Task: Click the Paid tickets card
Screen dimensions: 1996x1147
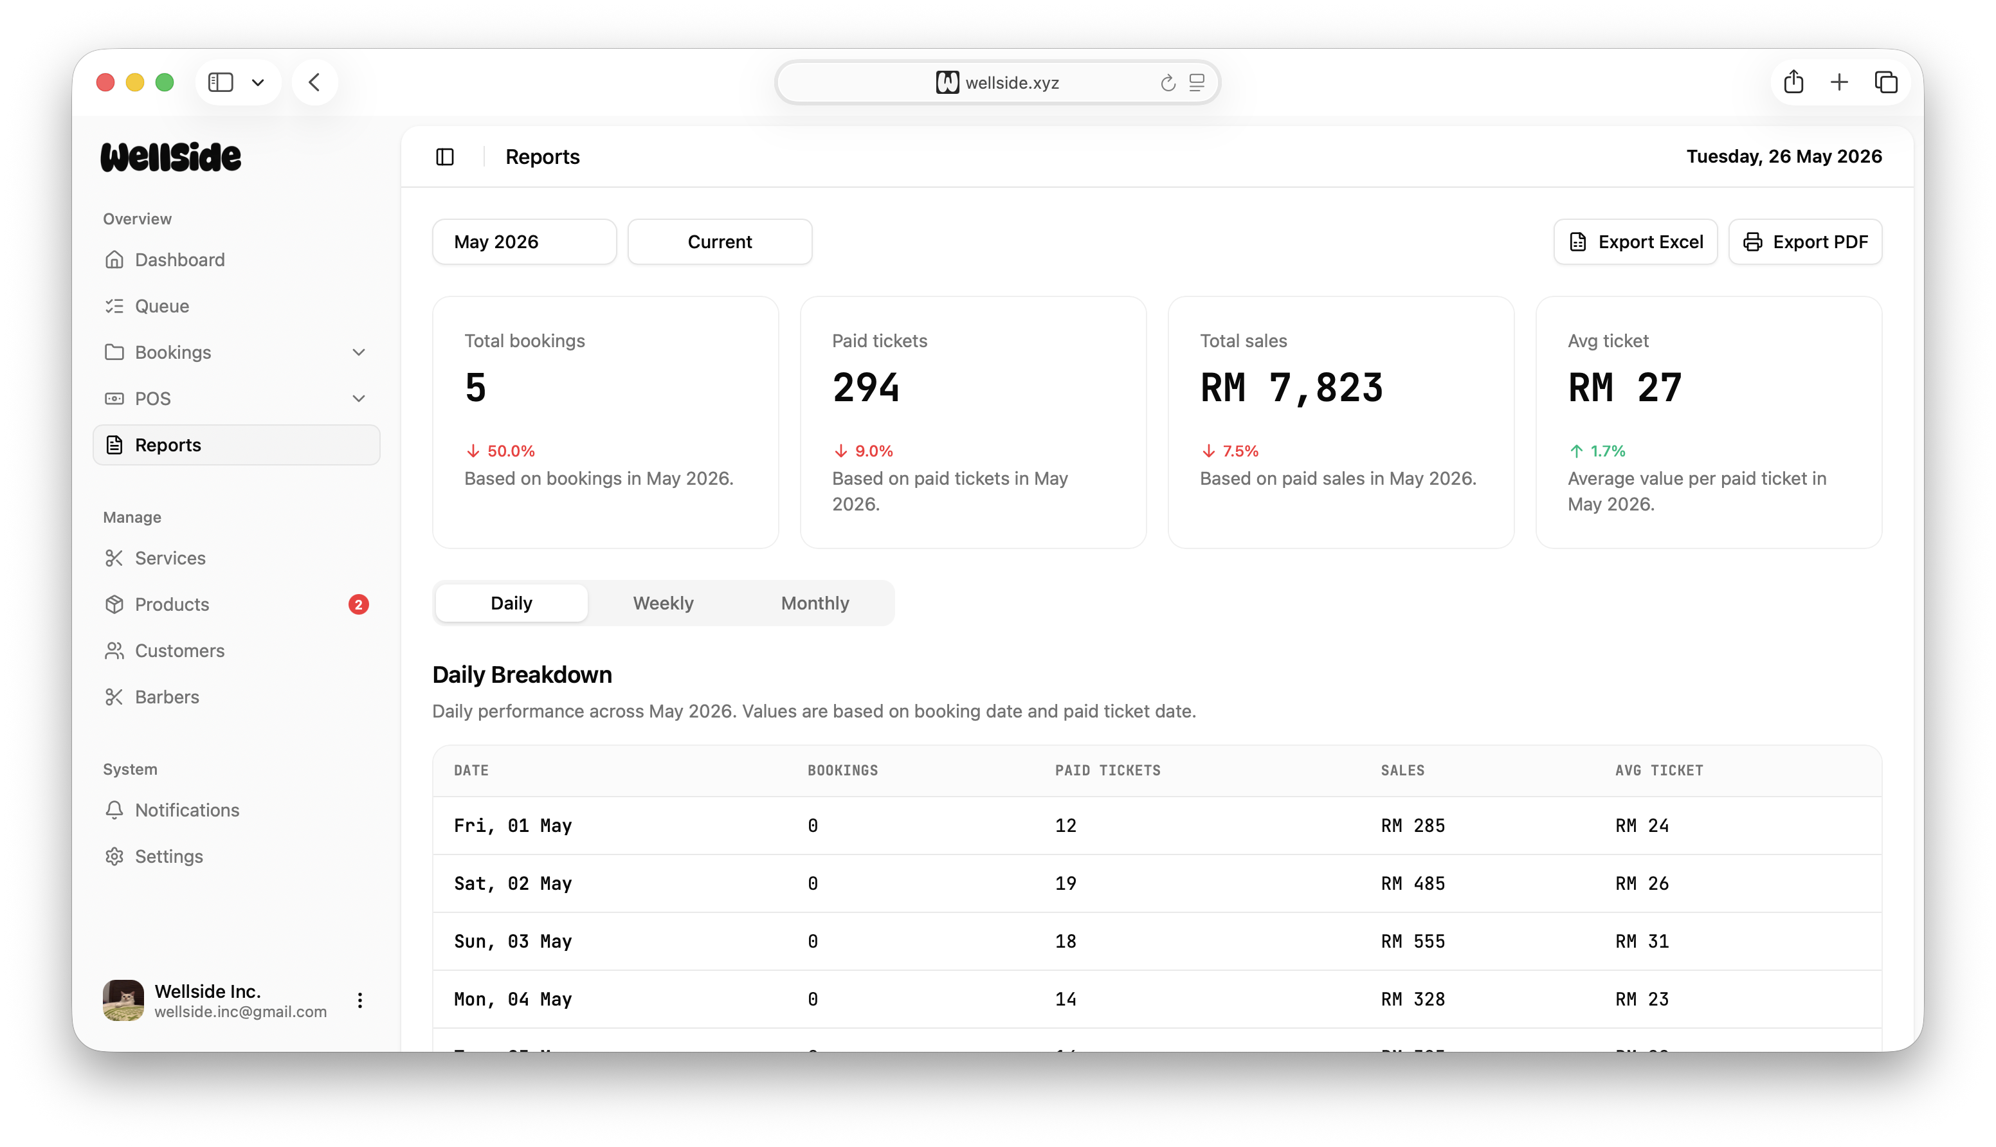Action: point(974,422)
